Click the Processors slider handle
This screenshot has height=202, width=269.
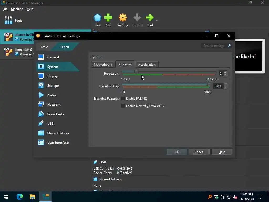point(136,72)
